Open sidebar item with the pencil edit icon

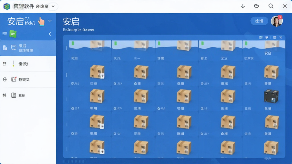click(x=28, y=79)
